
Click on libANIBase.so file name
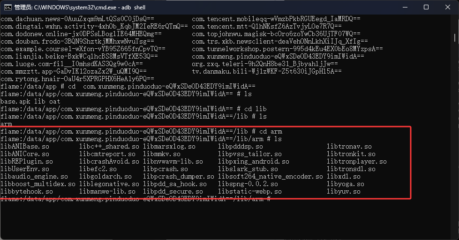(x=25, y=147)
